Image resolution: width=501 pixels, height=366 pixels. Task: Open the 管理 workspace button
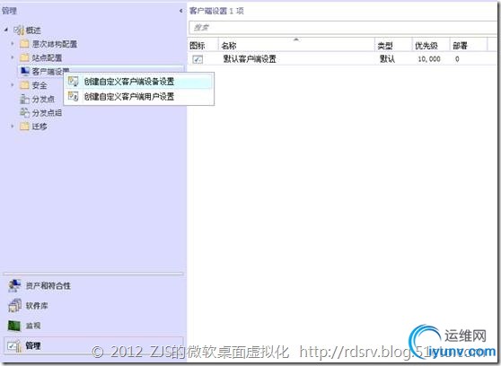93,345
